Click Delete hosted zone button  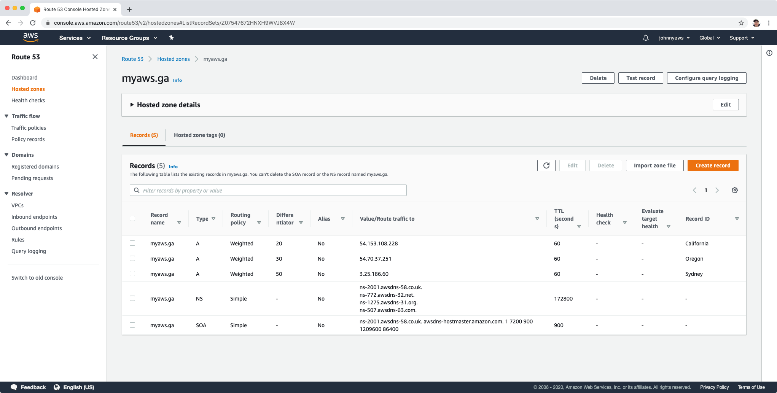(598, 78)
